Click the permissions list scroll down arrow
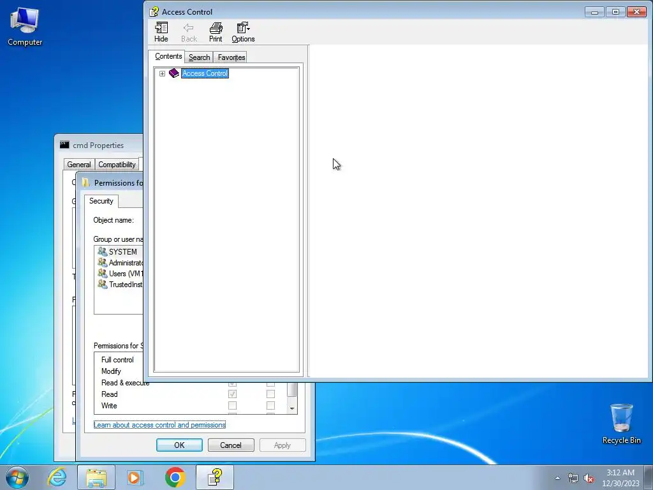653x490 pixels. click(x=292, y=408)
